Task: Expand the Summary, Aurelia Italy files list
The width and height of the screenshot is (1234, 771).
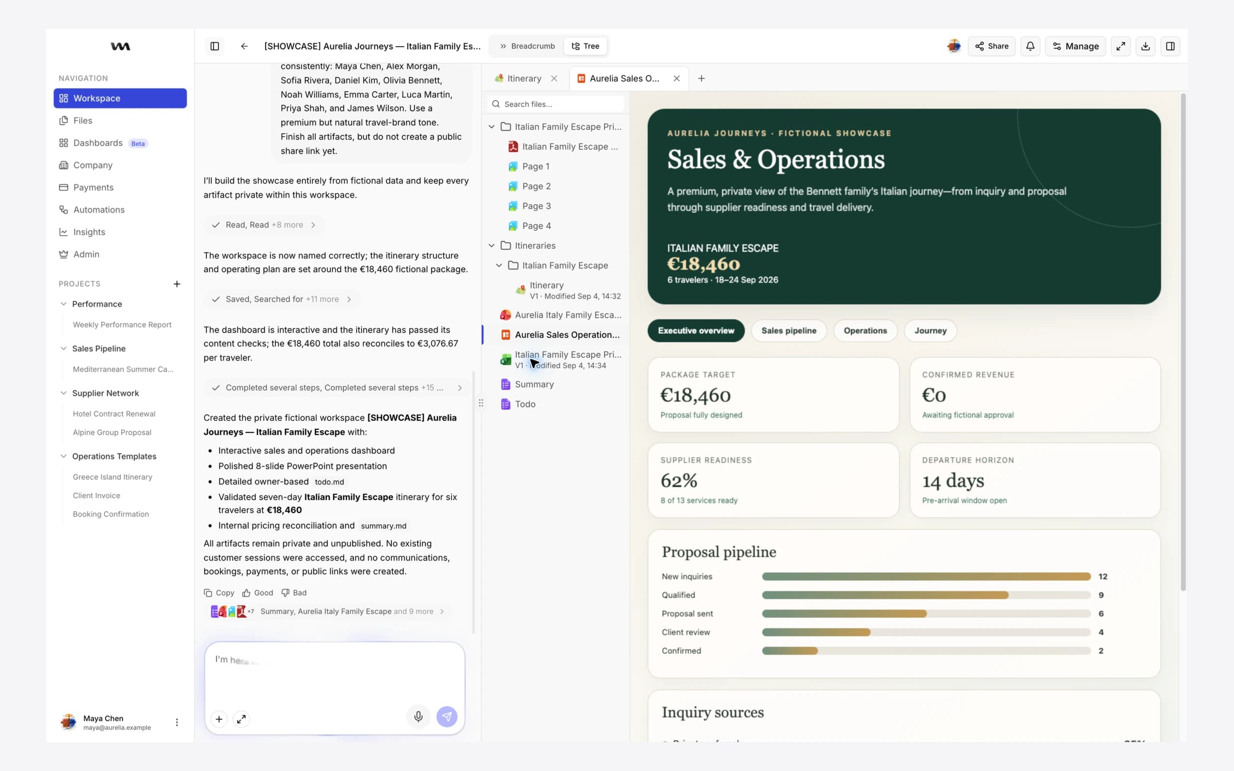Action: click(x=328, y=611)
